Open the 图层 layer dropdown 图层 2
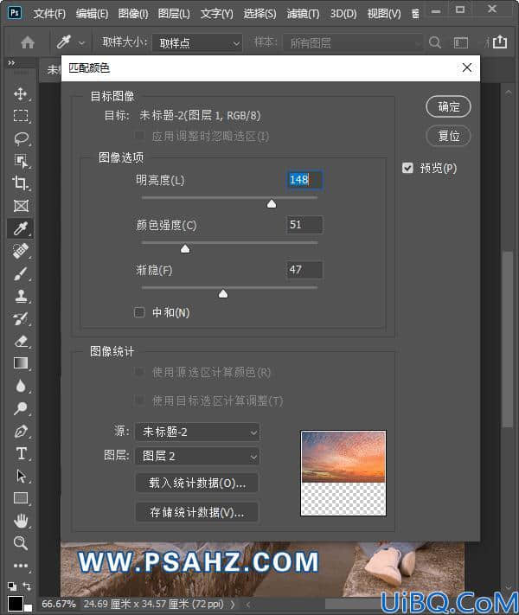Viewport: 519px width, 615px height. 197,456
